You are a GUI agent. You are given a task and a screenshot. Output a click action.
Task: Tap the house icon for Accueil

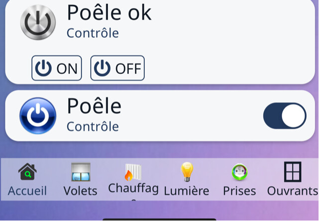click(x=27, y=172)
